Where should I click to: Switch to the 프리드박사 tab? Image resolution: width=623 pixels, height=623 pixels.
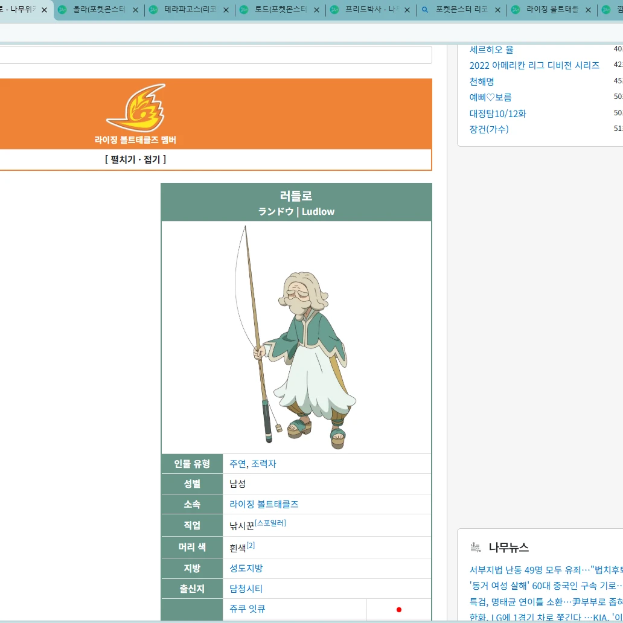tap(371, 10)
